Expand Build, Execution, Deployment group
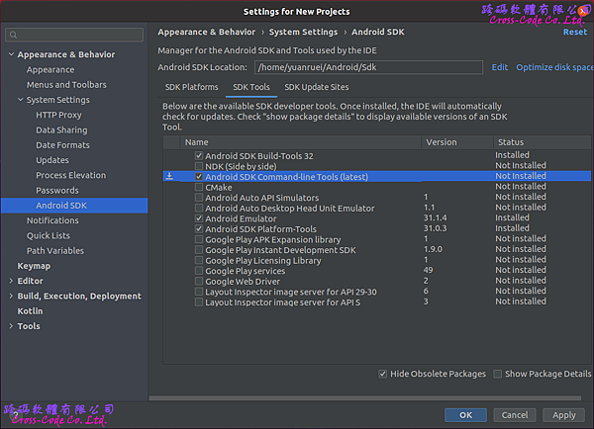This screenshot has width=594, height=429. pyautogui.click(x=10, y=296)
